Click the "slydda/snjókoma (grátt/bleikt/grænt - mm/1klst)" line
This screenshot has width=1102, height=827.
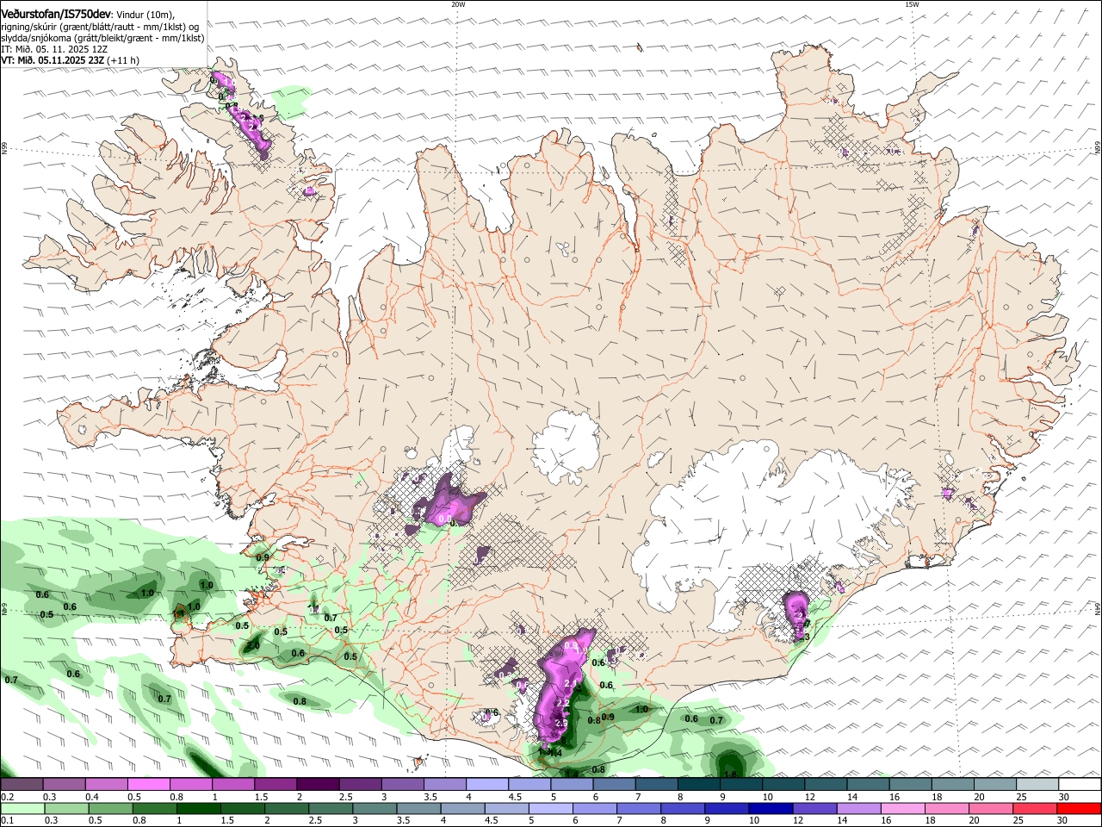coord(102,38)
